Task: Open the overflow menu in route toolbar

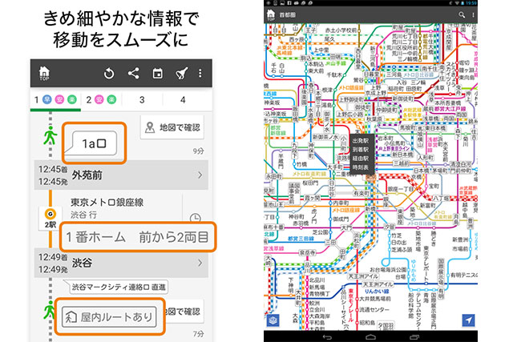Action: (x=200, y=73)
